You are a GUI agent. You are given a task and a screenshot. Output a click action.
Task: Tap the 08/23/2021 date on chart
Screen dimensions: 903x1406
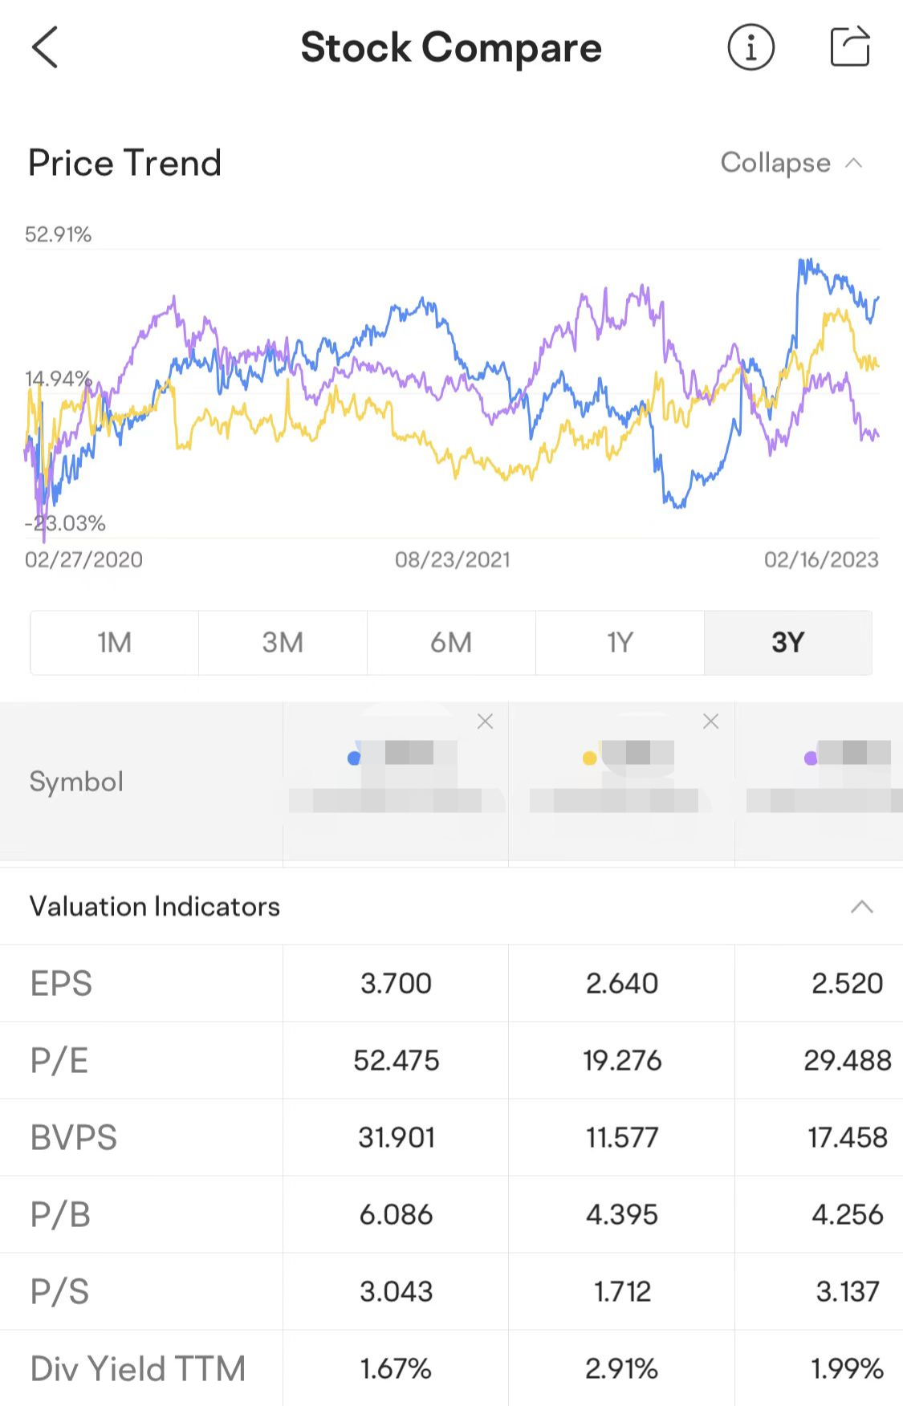(x=452, y=559)
